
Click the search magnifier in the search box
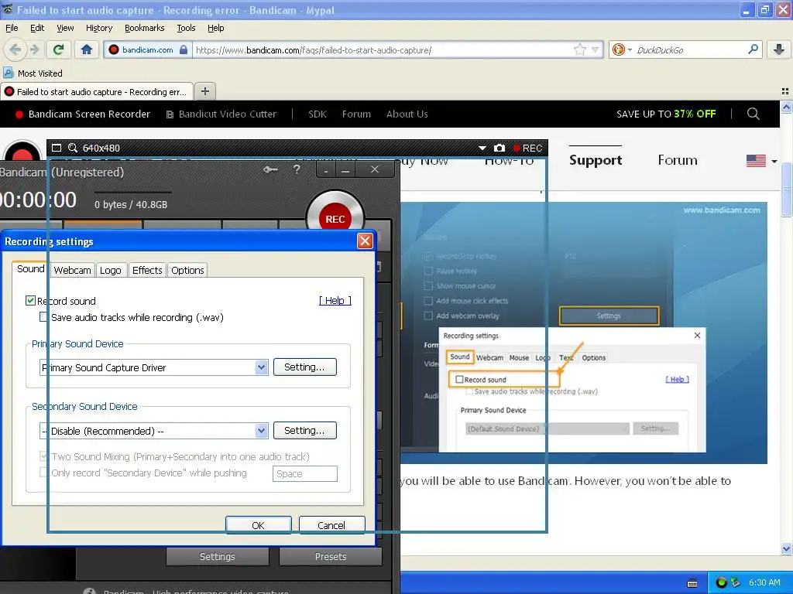coord(753,49)
